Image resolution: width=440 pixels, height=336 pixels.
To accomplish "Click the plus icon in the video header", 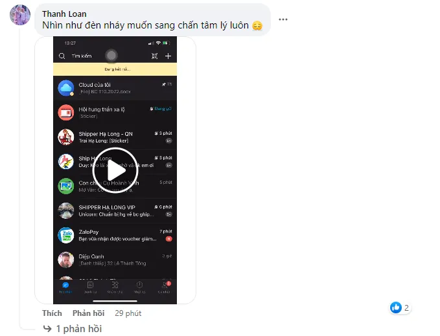I will [168, 56].
